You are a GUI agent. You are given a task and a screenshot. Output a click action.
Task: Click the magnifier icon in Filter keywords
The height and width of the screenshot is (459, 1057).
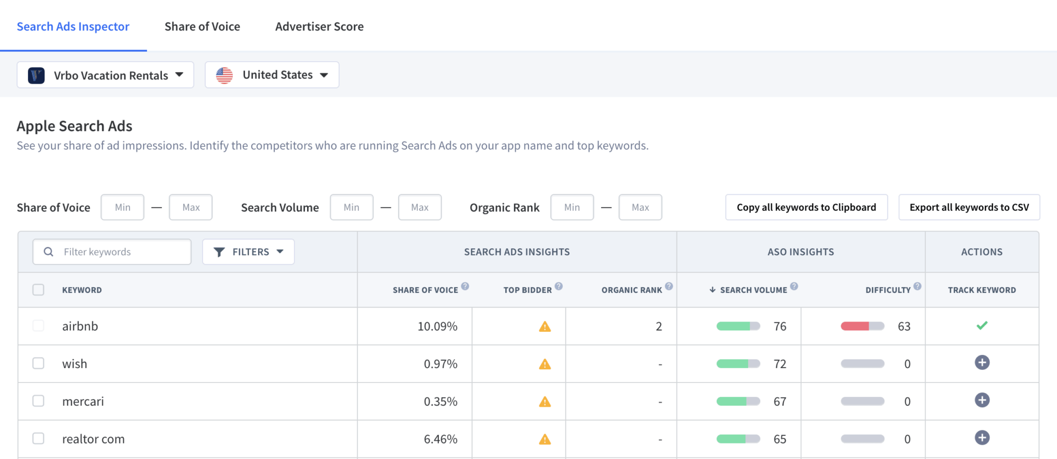48,252
